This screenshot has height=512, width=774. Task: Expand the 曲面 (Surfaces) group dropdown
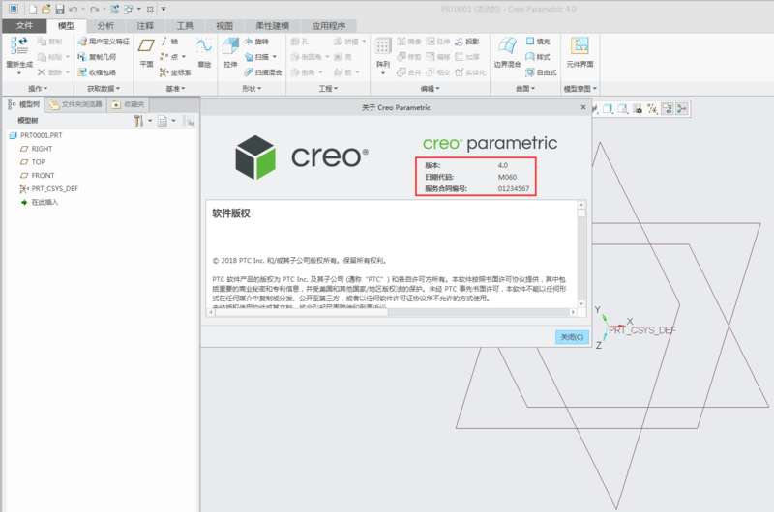525,88
